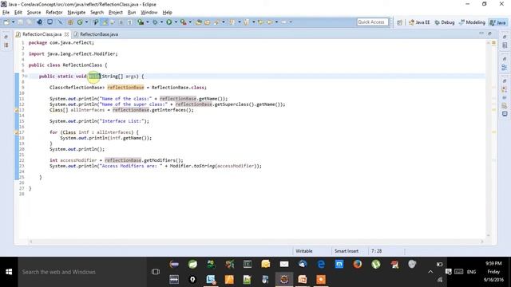Open the Back history dropdown arrow
Viewport: 511px width, 287px height.
click(276, 22)
